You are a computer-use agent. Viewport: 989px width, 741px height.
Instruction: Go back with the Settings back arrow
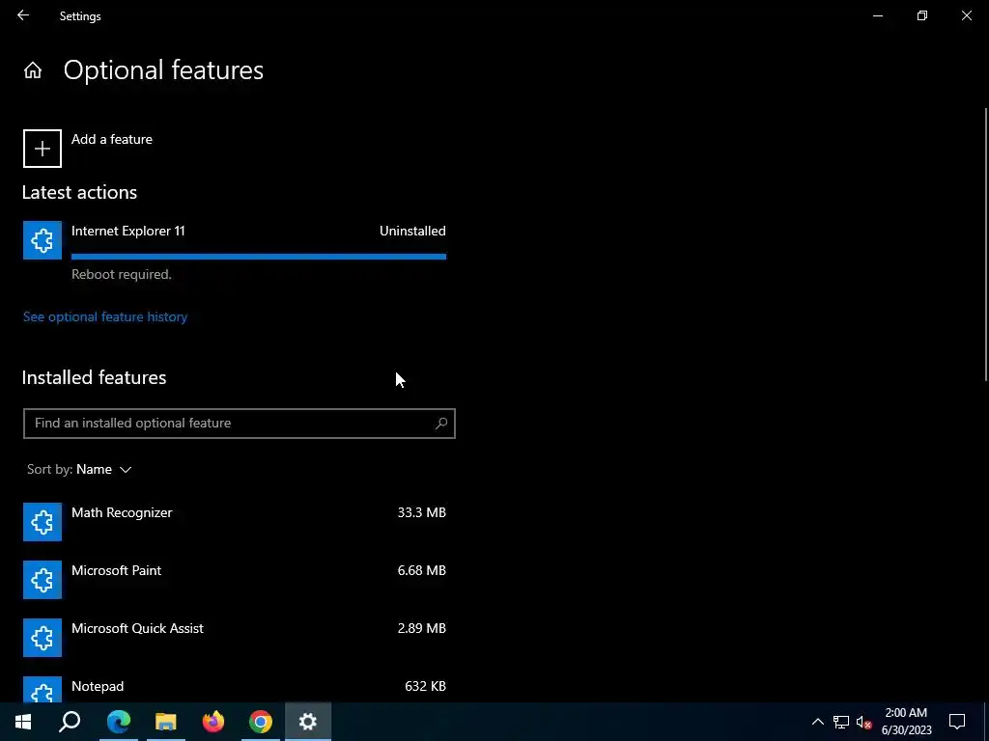[23, 15]
